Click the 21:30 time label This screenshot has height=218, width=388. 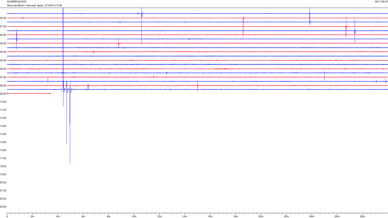click(3, 191)
